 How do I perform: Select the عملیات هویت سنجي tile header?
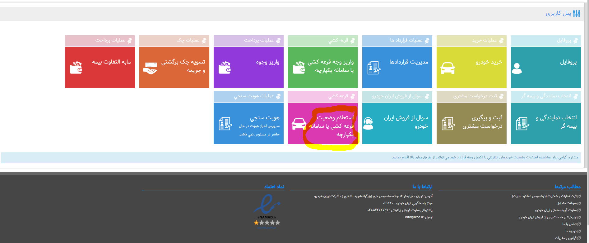pyautogui.click(x=248, y=96)
